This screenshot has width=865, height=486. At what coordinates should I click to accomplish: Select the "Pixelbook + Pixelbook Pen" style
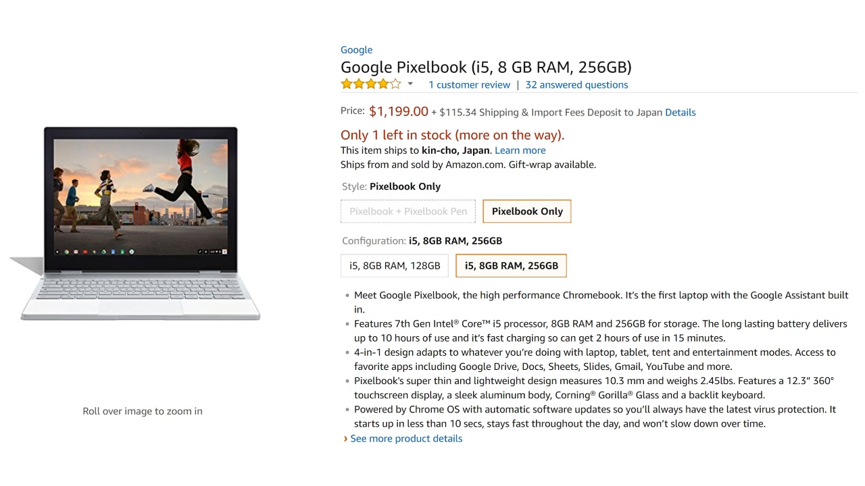[x=408, y=211]
